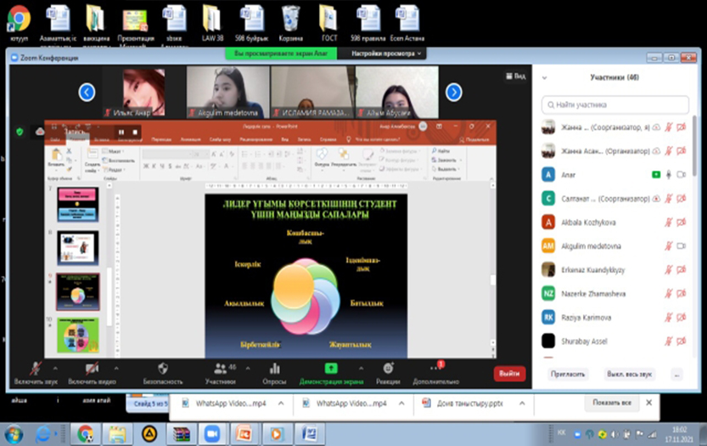
Task: Open the Участники participants icon
Action: tap(220, 369)
